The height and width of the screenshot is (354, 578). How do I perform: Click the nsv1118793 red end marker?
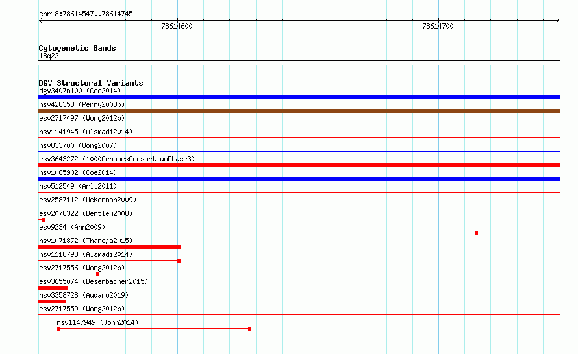click(x=179, y=261)
